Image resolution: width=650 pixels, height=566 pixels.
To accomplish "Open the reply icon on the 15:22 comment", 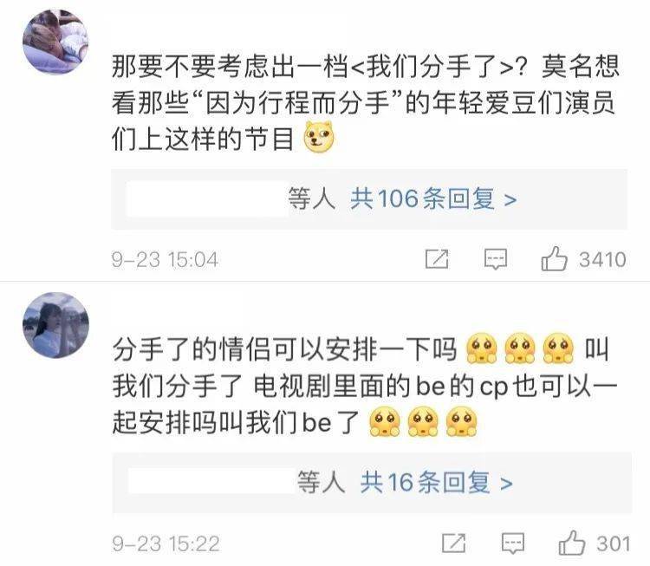I will (x=513, y=543).
